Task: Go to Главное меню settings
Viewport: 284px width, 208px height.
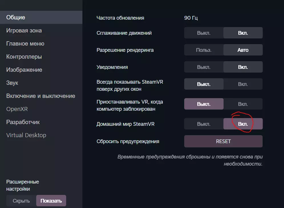Action: pyautogui.click(x=25, y=44)
